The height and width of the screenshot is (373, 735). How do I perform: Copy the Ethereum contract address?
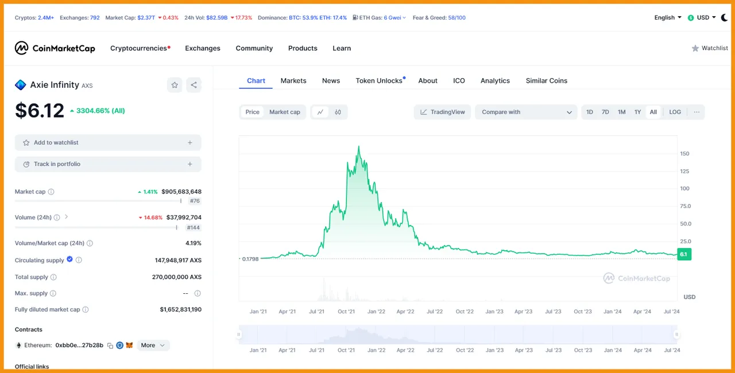110,345
